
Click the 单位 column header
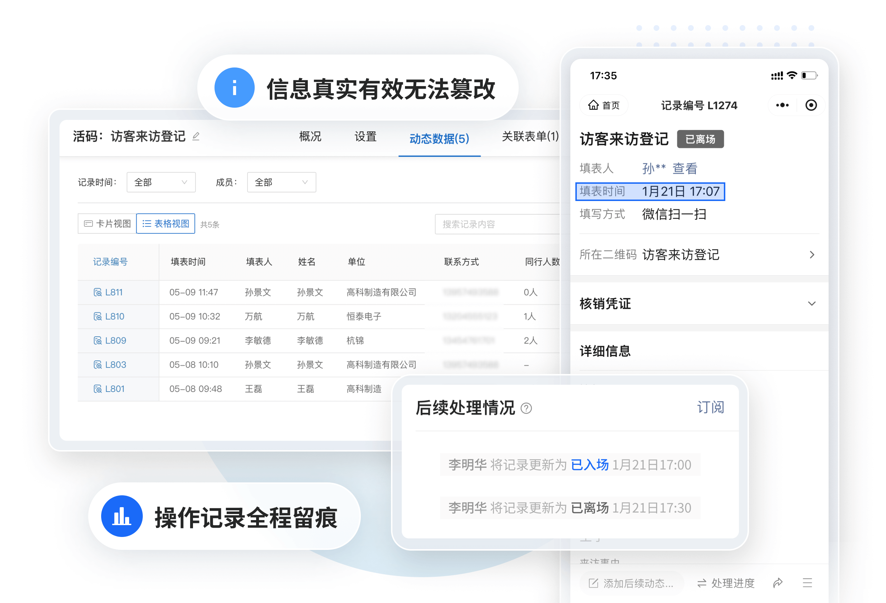pyautogui.click(x=357, y=262)
